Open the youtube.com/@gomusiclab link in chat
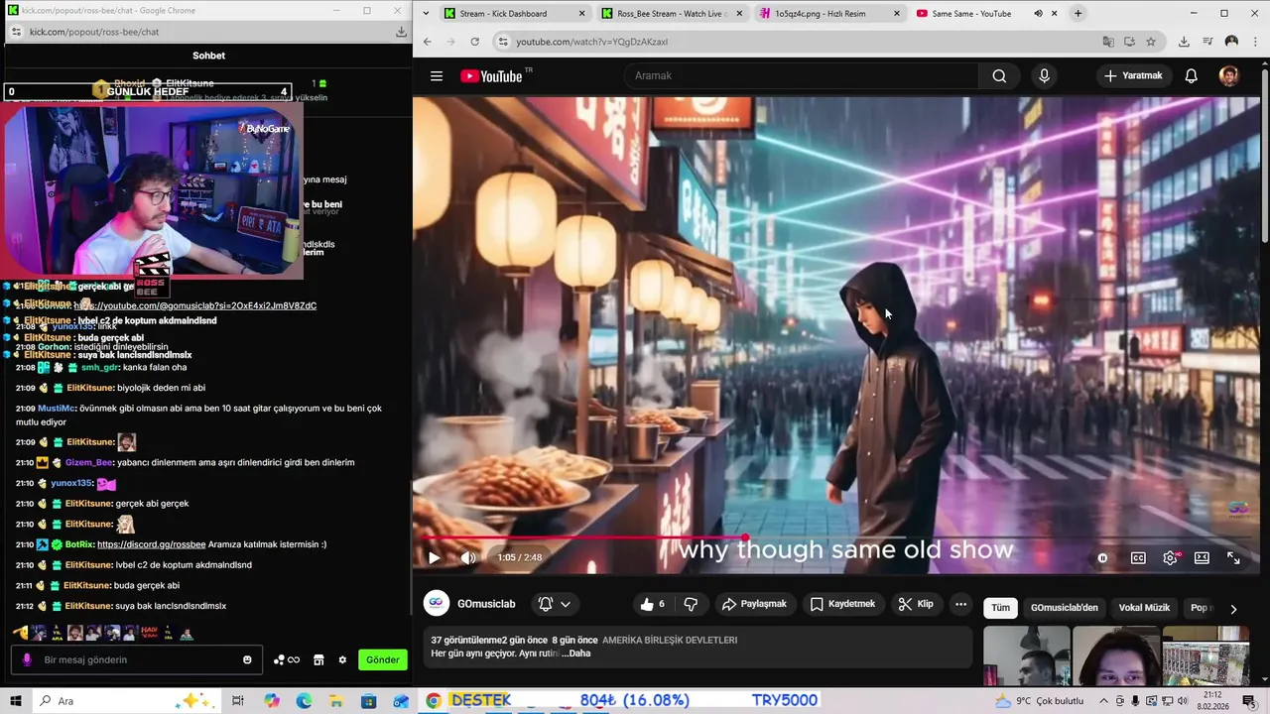 coord(195,305)
